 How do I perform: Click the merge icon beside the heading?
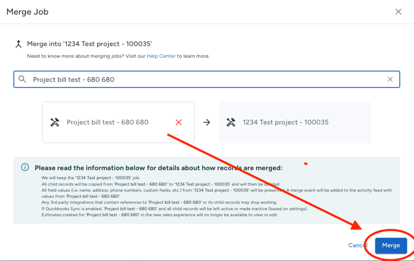[19, 44]
